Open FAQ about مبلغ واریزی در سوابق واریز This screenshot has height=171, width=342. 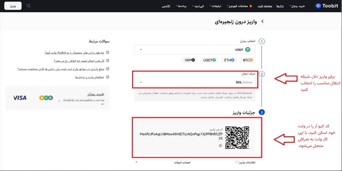[x=62, y=69]
